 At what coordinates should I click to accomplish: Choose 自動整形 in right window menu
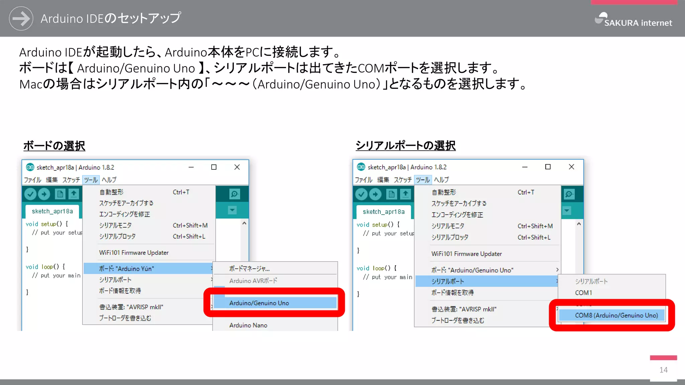[x=487, y=192]
